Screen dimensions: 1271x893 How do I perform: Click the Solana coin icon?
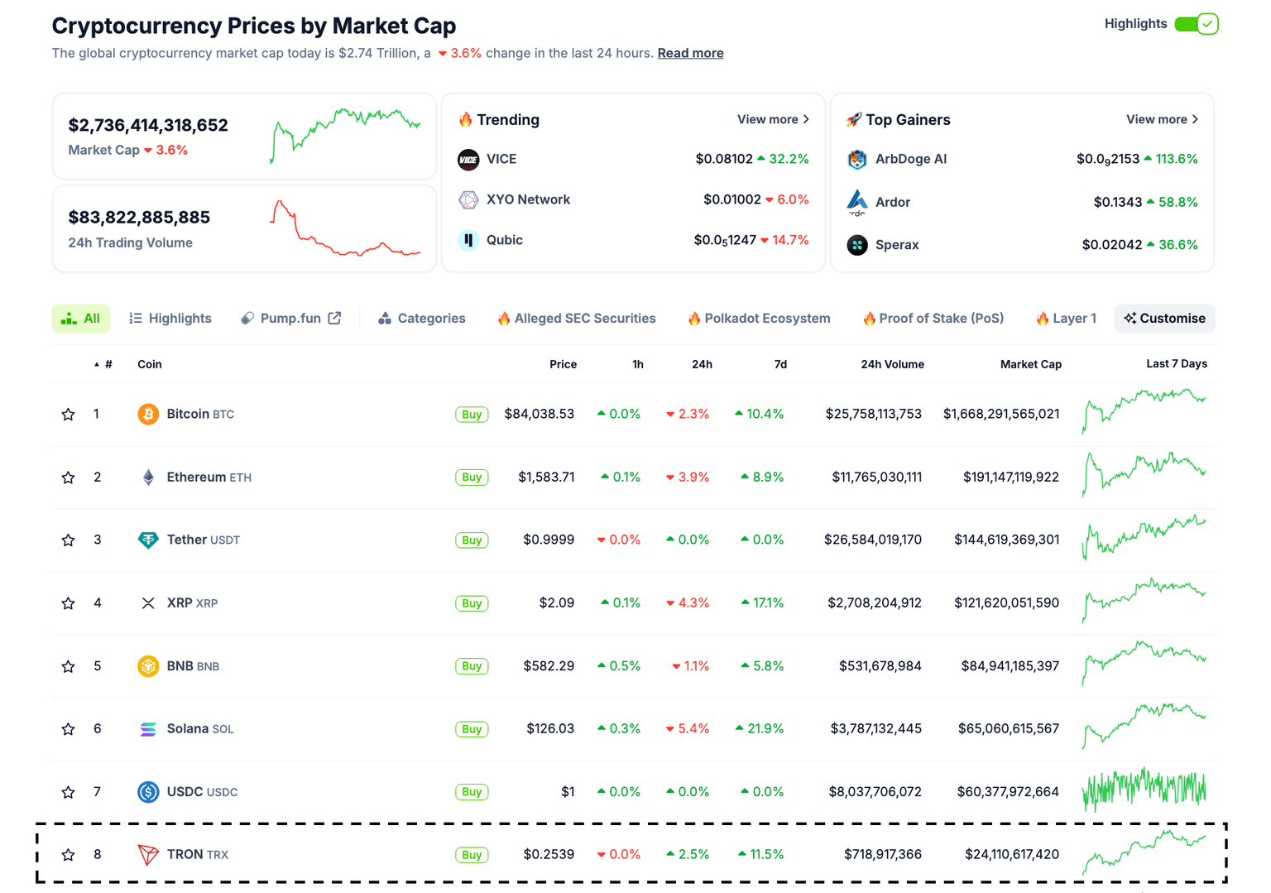pos(148,728)
